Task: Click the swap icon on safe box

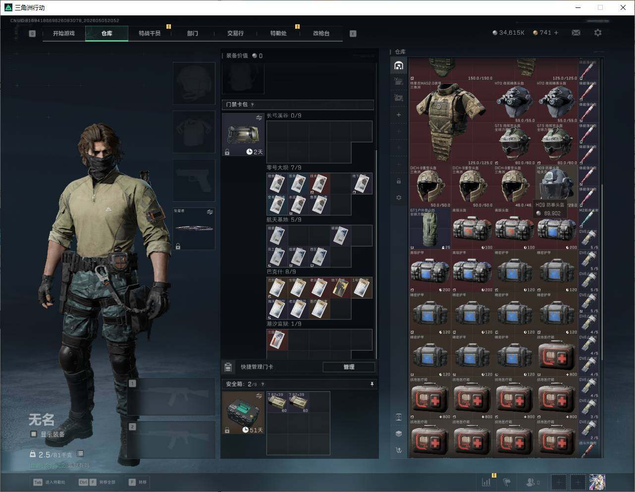Action: pos(259,396)
